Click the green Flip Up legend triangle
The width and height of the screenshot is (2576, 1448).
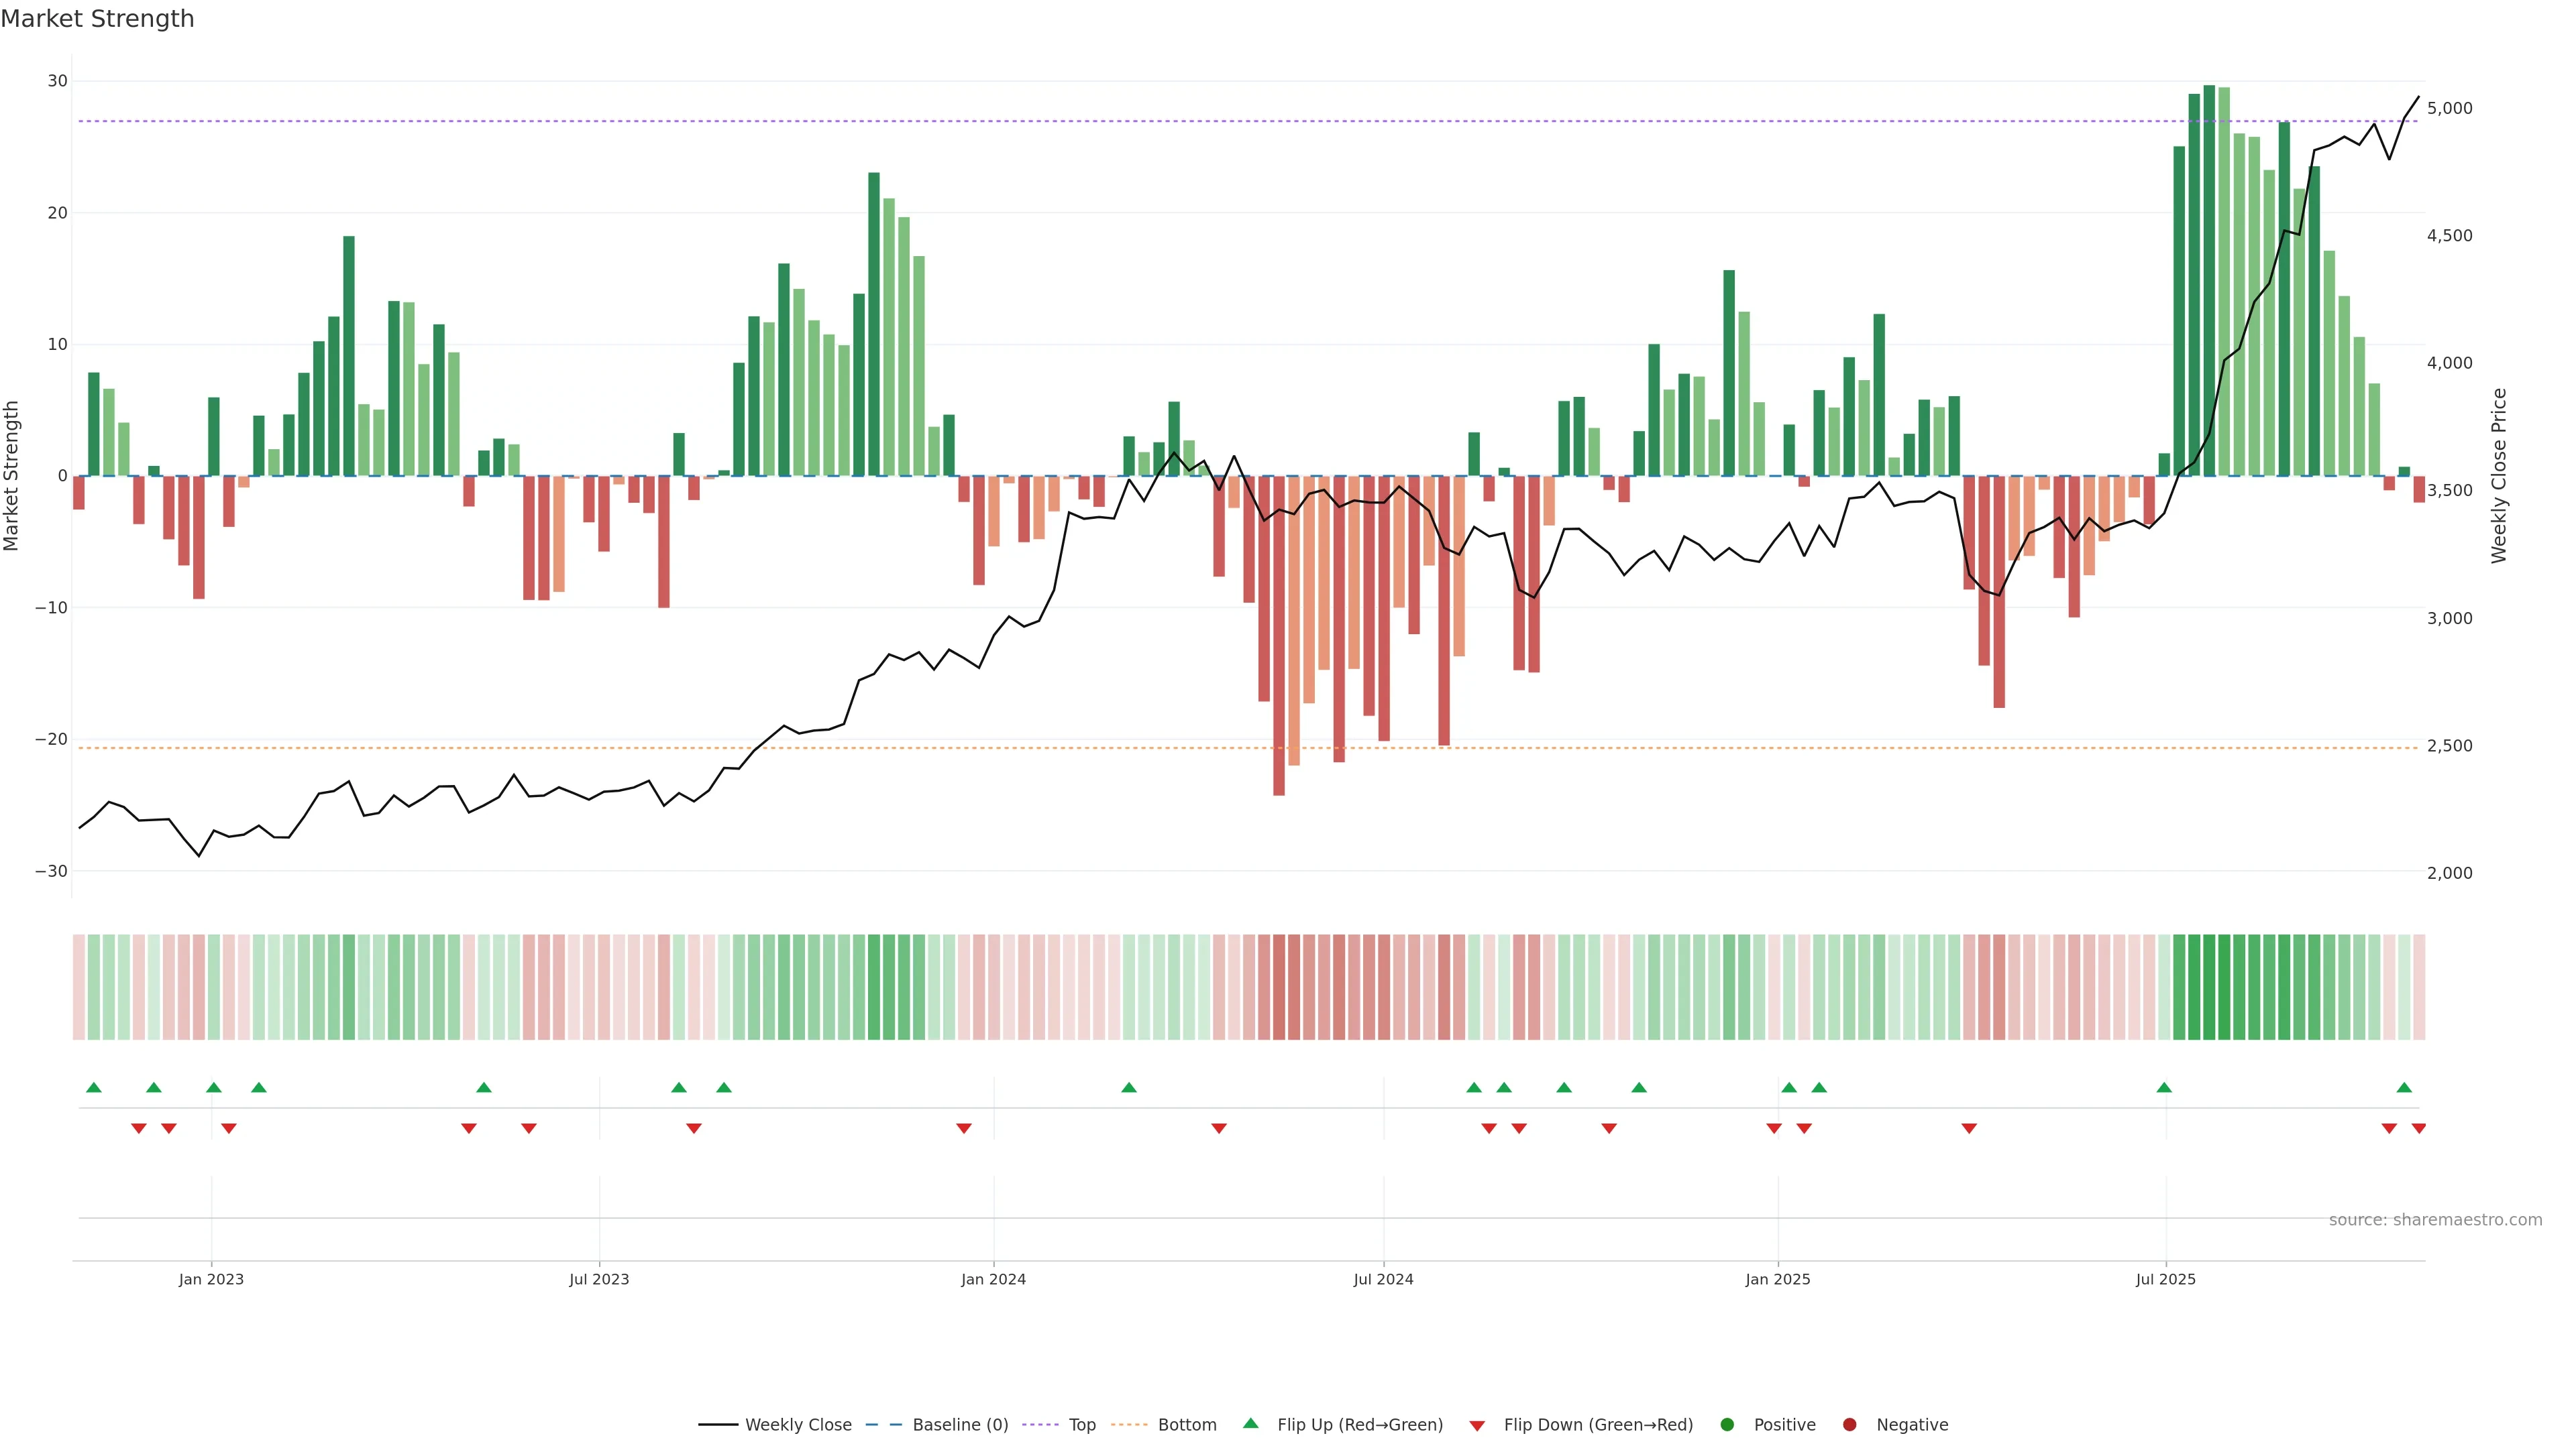point(1250,1423)
